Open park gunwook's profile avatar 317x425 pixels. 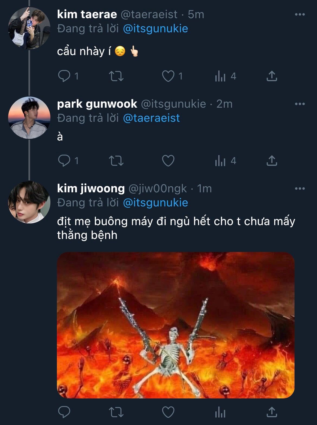[29, 118]
